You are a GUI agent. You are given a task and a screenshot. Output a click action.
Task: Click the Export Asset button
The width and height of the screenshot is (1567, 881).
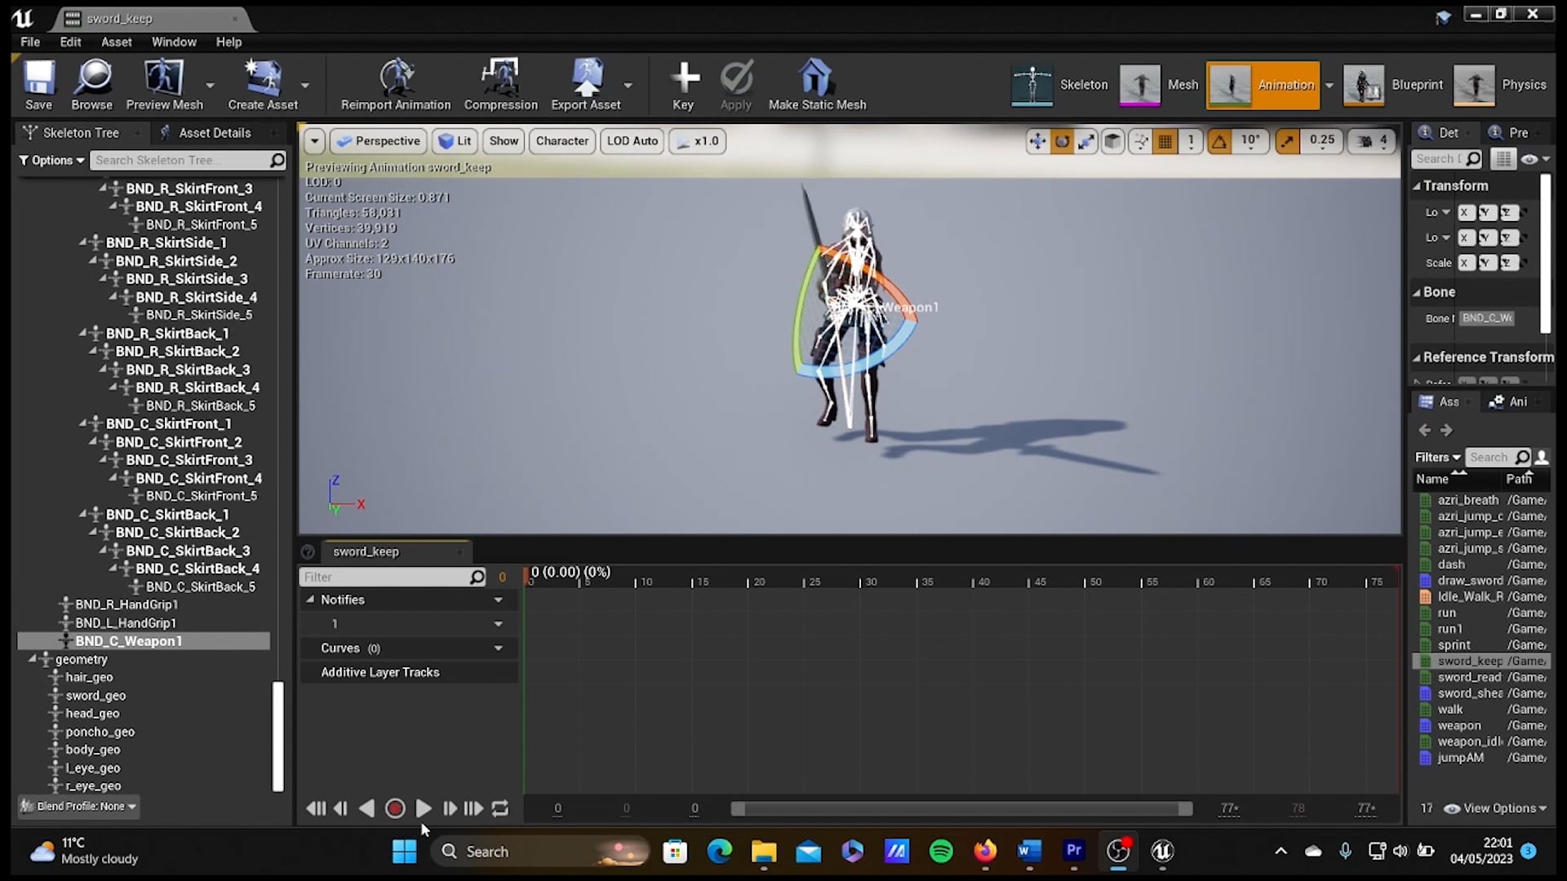(587, 82)
